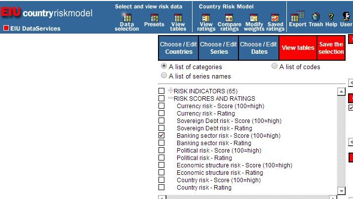353x199 pixels.
Task: Click the horizontal scrollbar left arrow
Action: [162, 198]
